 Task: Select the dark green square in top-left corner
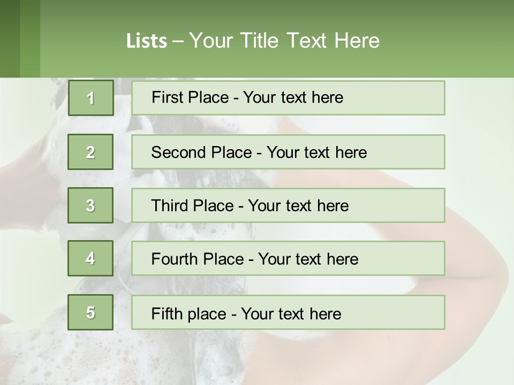(x=10, y=38)
